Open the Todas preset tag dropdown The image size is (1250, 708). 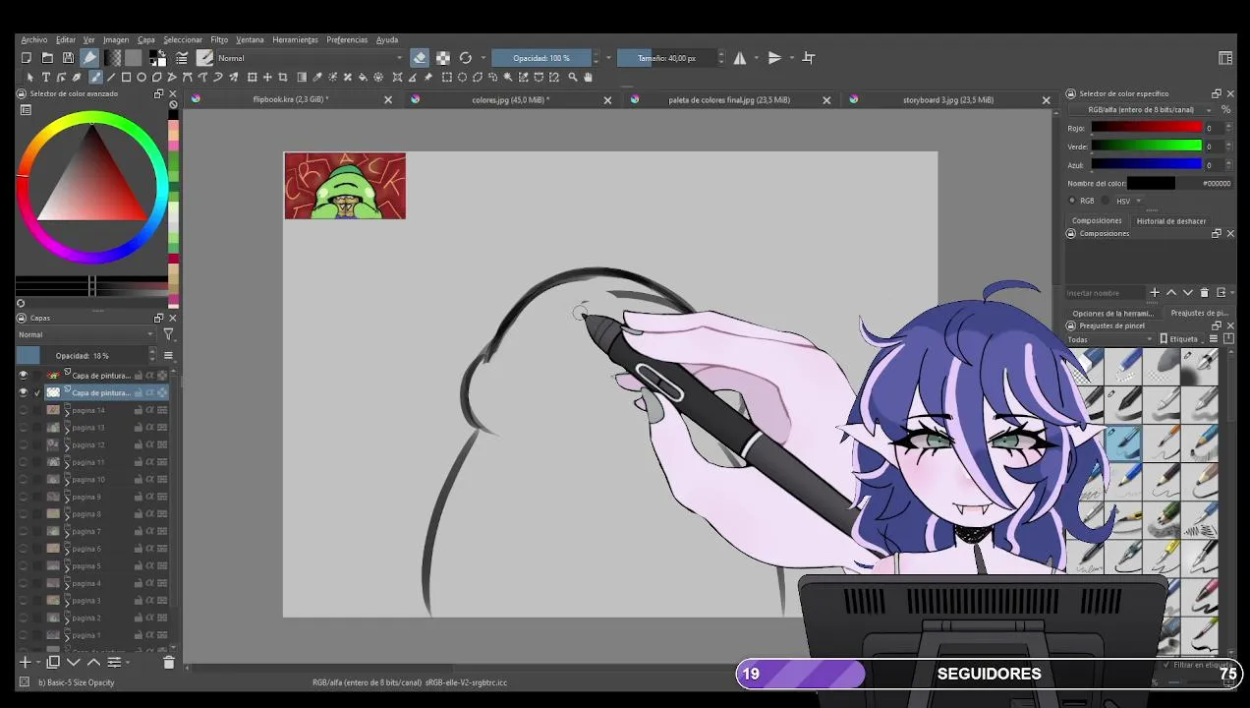pos(1110,339)
